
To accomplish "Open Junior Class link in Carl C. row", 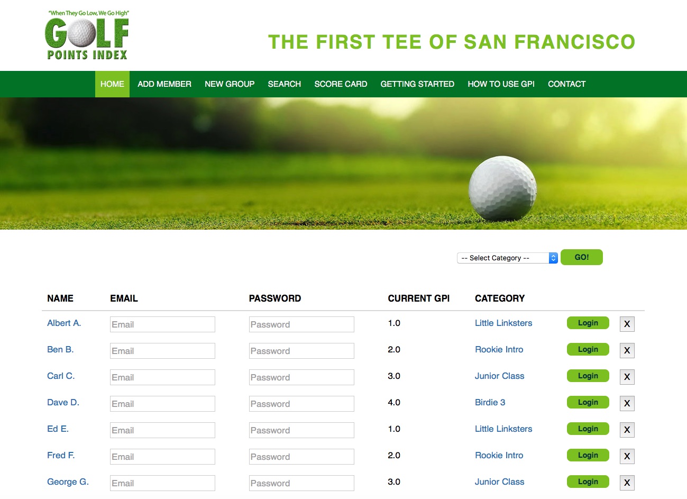I will pos(499,376).
